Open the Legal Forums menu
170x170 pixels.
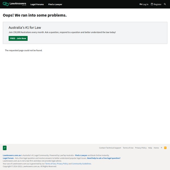pos(37,4)
